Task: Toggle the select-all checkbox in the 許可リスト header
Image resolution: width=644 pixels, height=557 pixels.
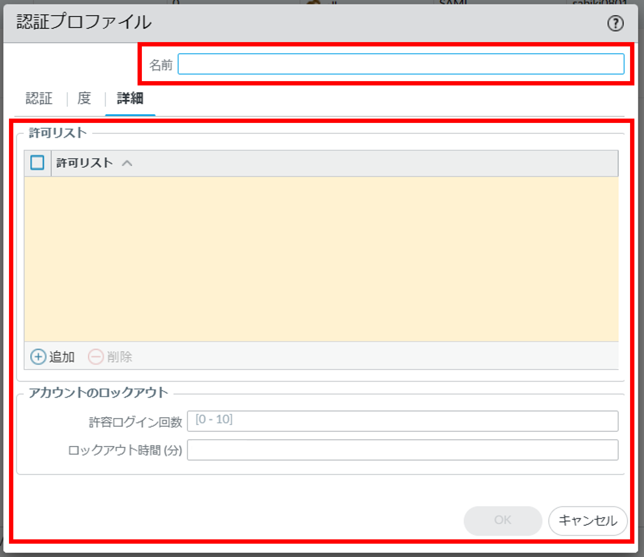Action: (x=37, y=163)
